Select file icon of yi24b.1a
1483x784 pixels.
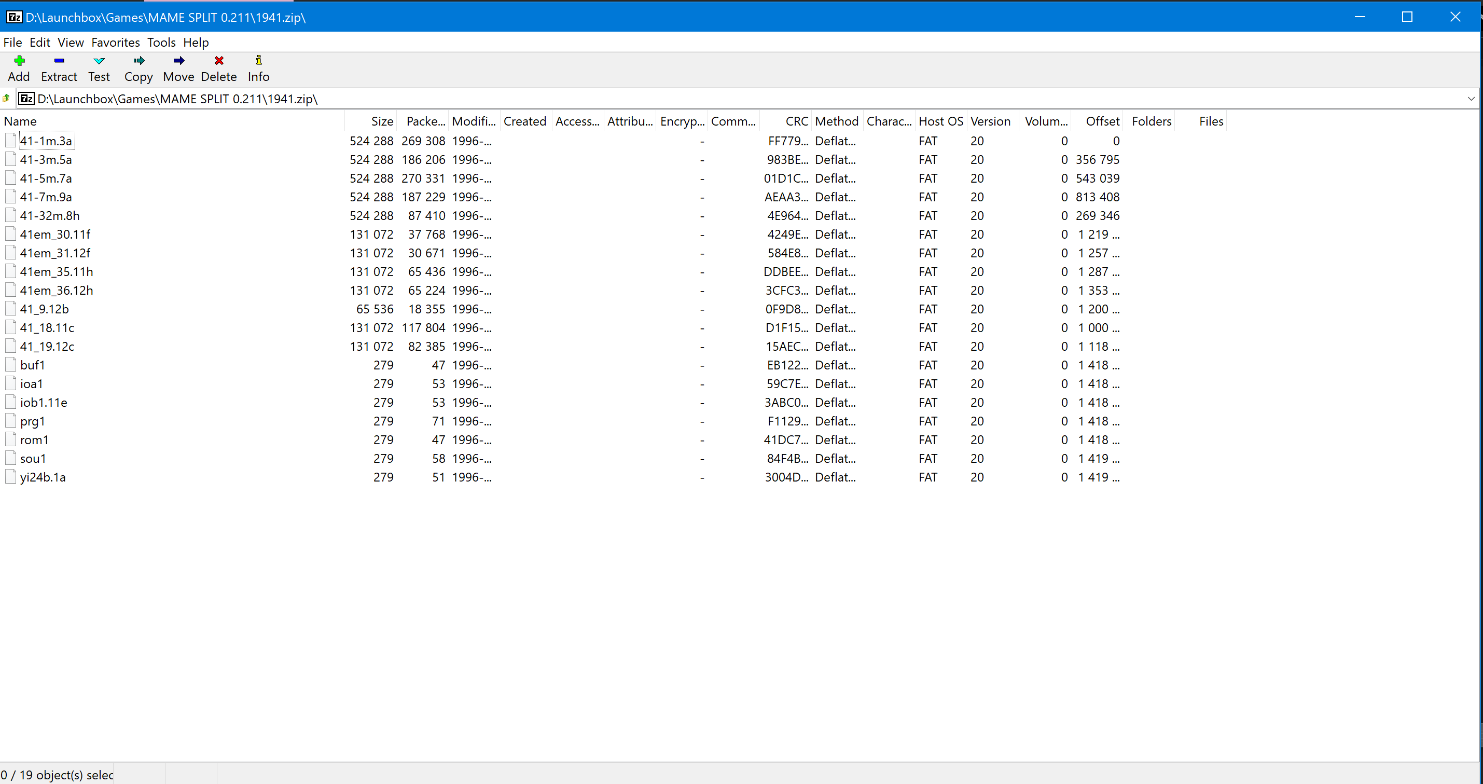10,477
